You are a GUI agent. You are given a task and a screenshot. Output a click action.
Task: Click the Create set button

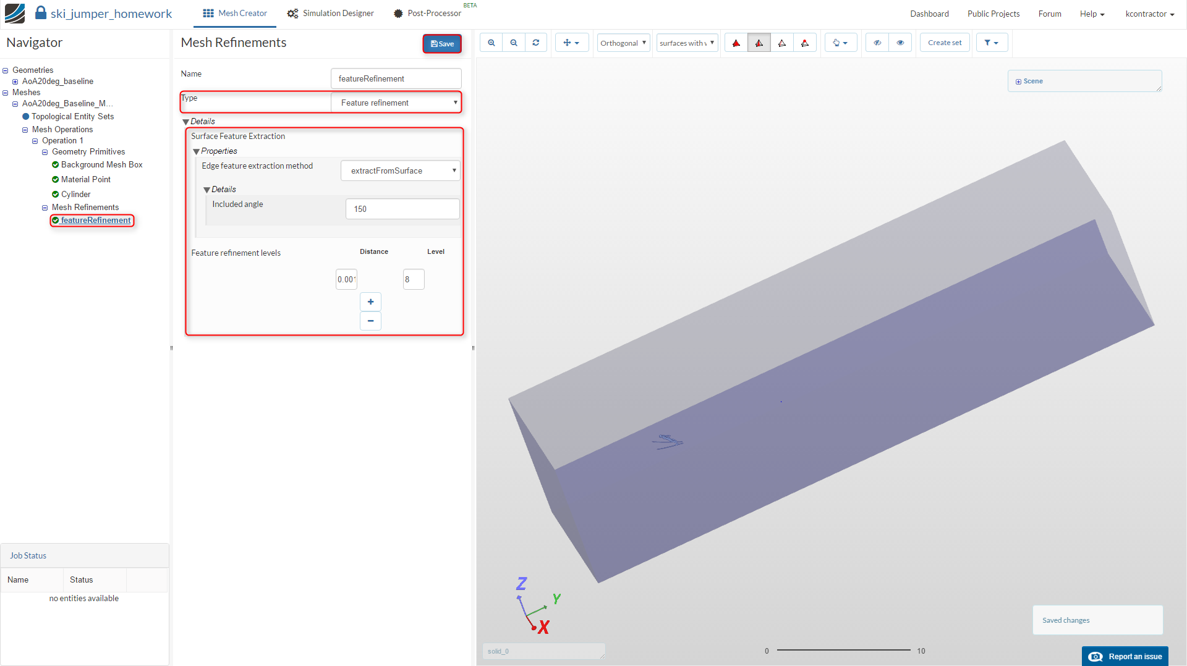pyautogui.click(x=944, y=43)
